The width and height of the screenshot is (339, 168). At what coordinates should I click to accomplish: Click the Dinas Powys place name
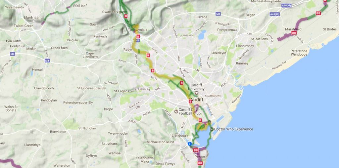(166, 164)
